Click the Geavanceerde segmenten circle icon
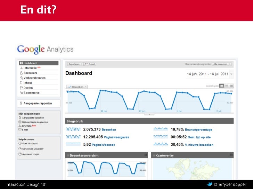This screenshot has height=189, width=253. pos(20,122)
